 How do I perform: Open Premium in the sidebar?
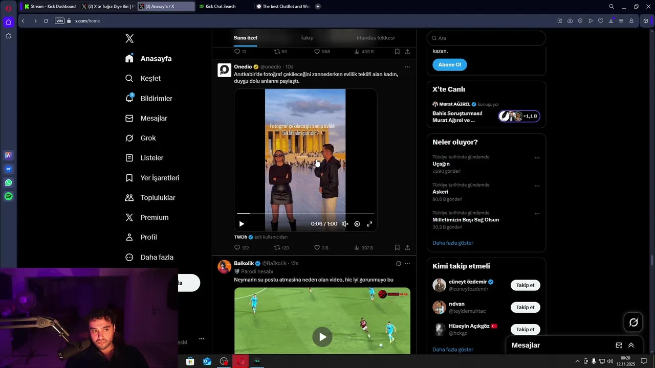(x=146, y=217)
